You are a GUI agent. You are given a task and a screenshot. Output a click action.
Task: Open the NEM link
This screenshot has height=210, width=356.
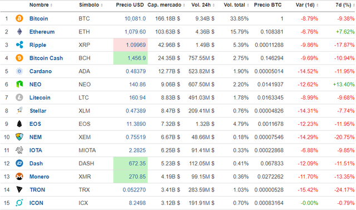36,137
